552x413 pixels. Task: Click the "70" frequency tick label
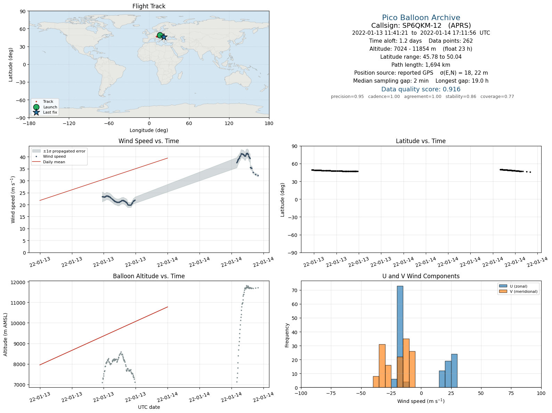(295, 290)
